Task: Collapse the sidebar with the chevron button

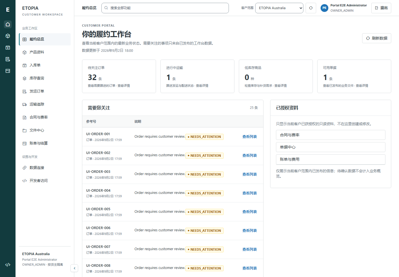Action: (x=74, y=268)
